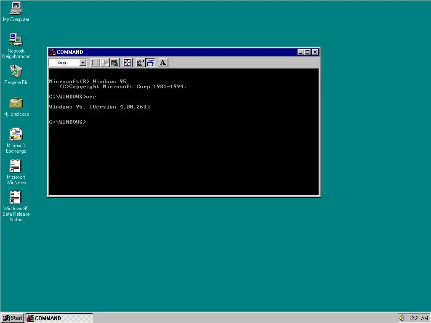Click the COMMAND window title bar
The image size is (431, 323).
[176, 52]
